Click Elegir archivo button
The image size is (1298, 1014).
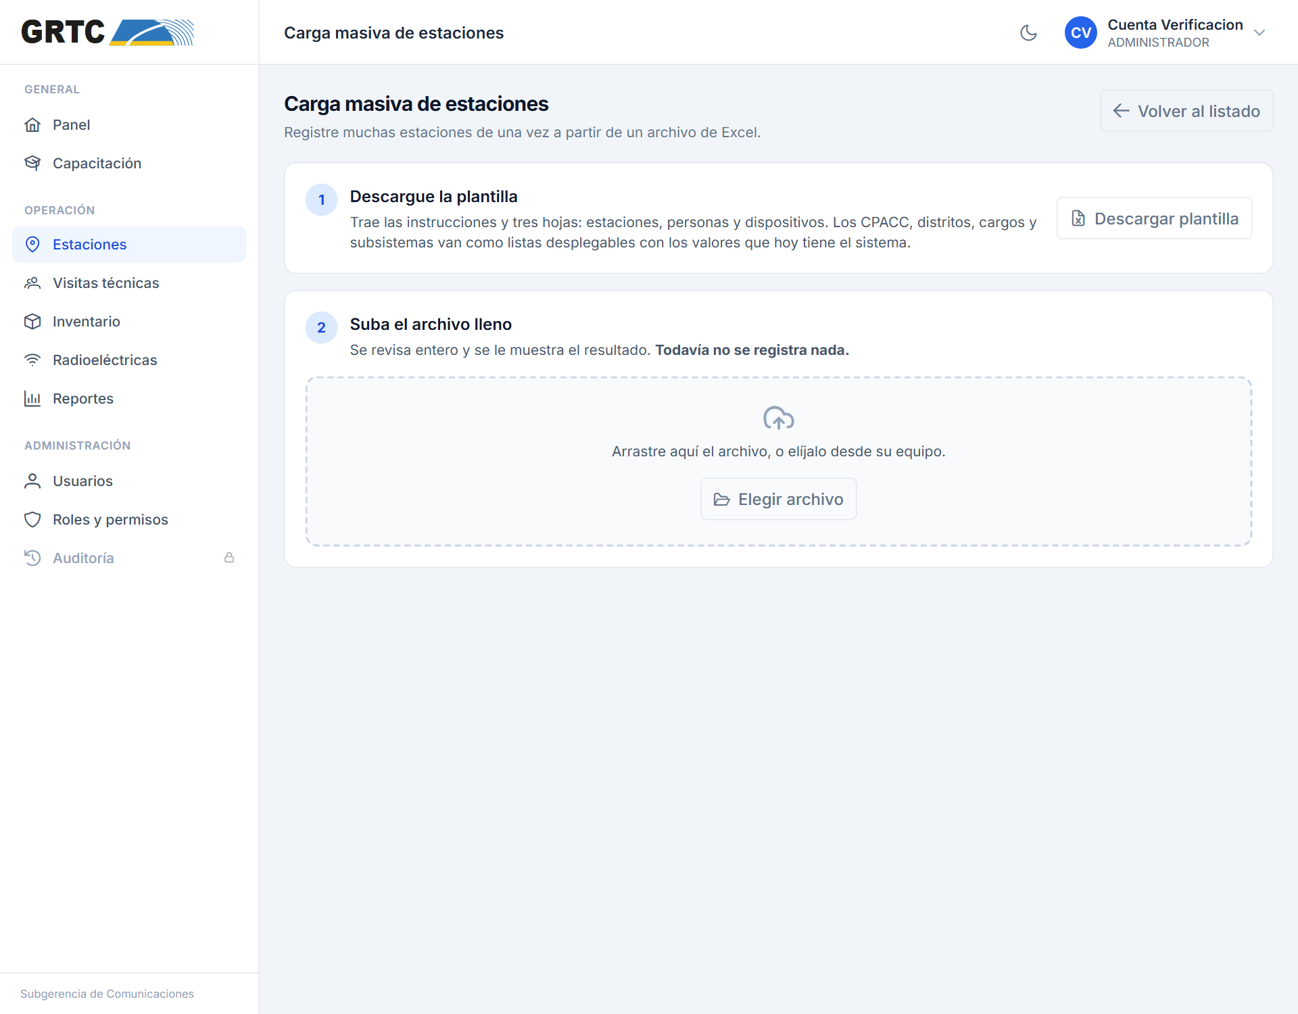(x=778, y=499)
